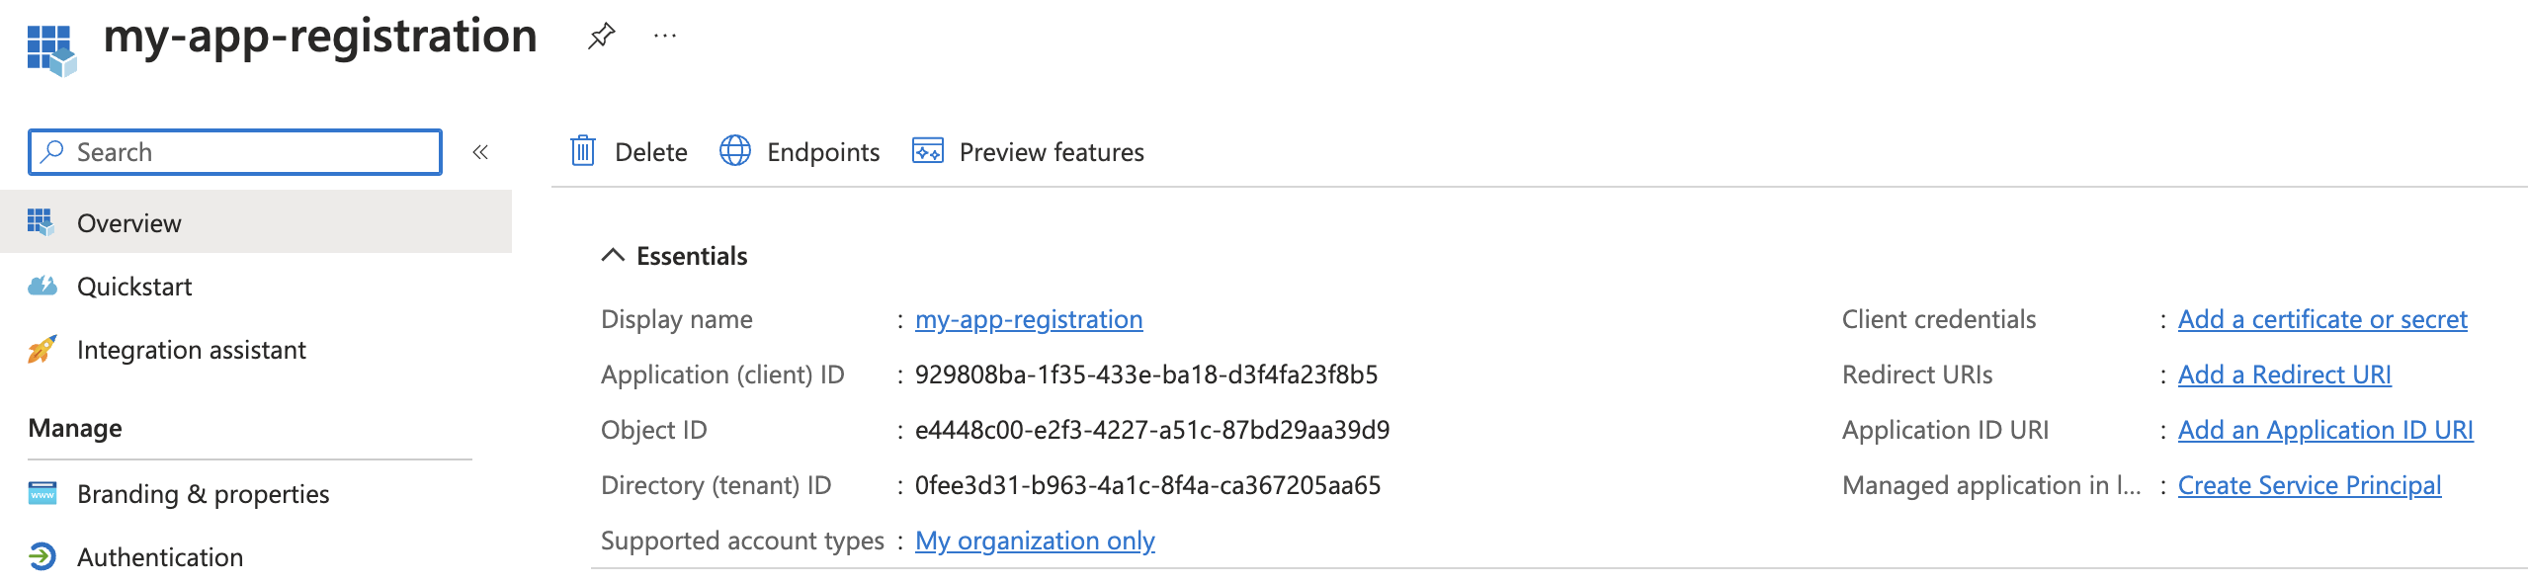Click the Endpoints globe icon
The height and width of the screenshot is (583, 2528).
point(735,151)
